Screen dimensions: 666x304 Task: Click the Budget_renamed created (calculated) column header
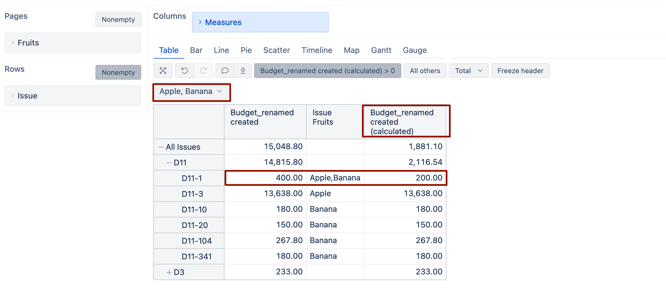pyautogui.click(x=405, y=122)
